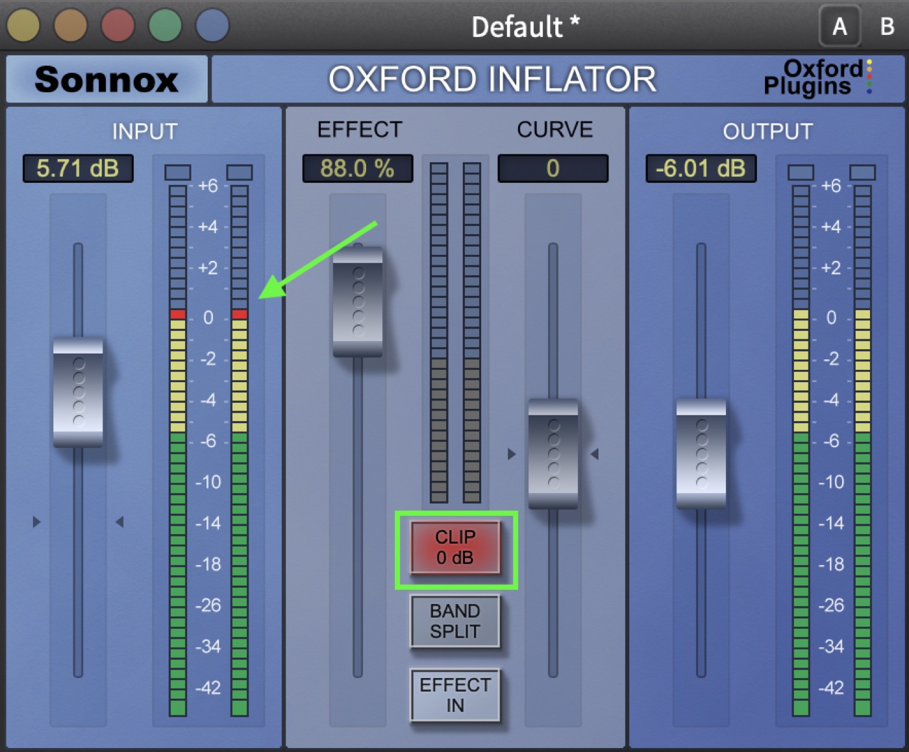The height and width of the screenshot is (752, 909).
Task: Open the Default preset name menu
Action: (525, 27)
